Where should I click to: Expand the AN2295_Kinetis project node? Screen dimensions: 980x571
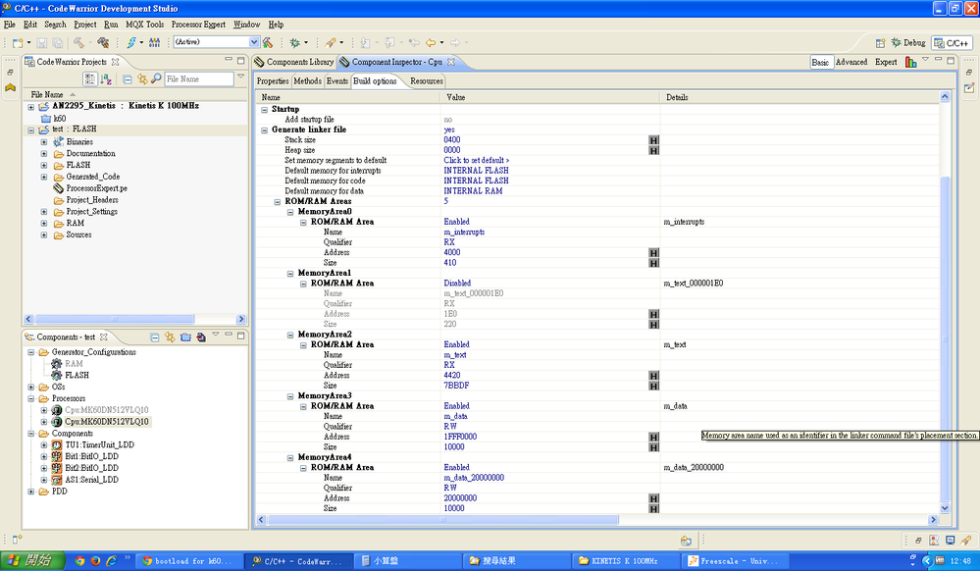[30, 107]
